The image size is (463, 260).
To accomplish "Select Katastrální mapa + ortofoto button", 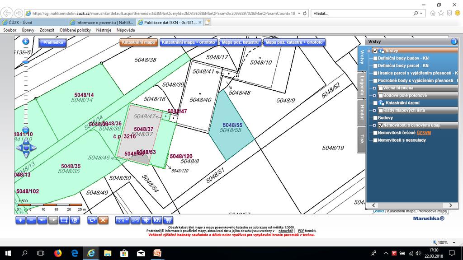I will coord(189,42).
